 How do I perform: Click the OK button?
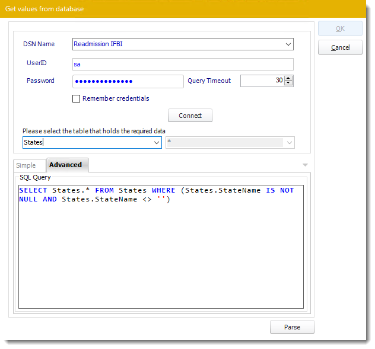coord(340,28)
